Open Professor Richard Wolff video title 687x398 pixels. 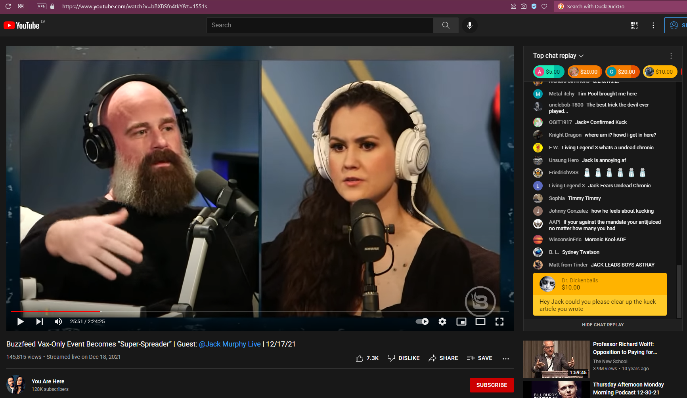(625, 348)
